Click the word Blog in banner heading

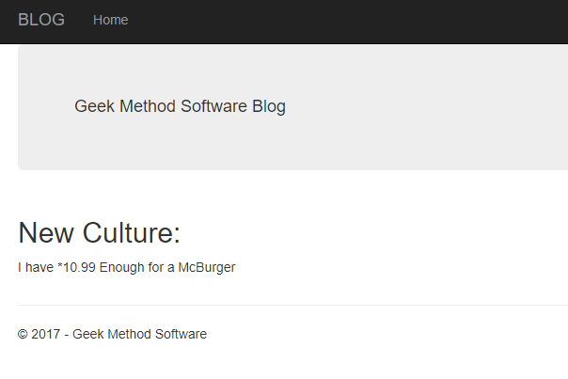coord(269,106)
